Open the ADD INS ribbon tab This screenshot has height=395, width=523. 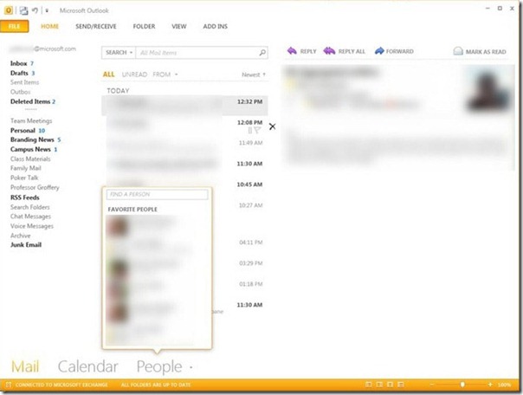pos(215,26)
